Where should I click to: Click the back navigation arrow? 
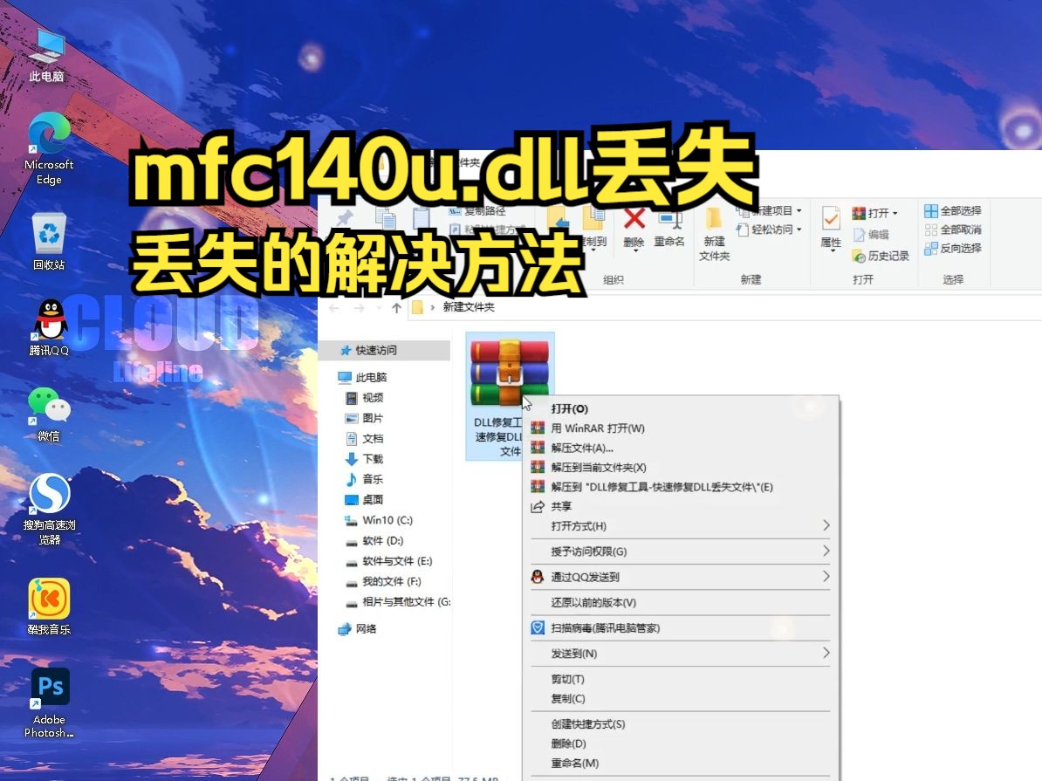pos(333,307)
